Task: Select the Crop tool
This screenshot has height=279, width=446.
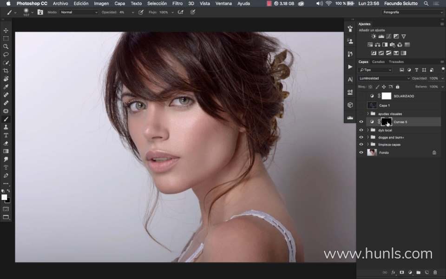Action: tap(6, 71)
